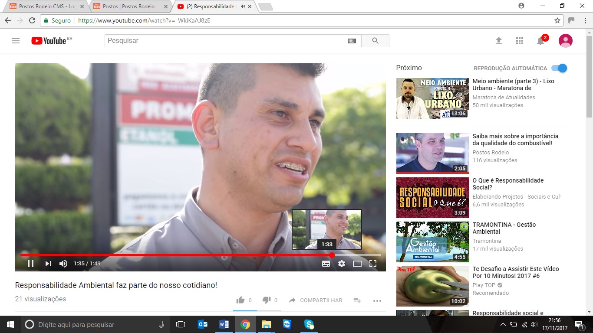The height and width of the screenshot is (333, 593).
Task: Switch to theater mode
Action: point(357,264)
